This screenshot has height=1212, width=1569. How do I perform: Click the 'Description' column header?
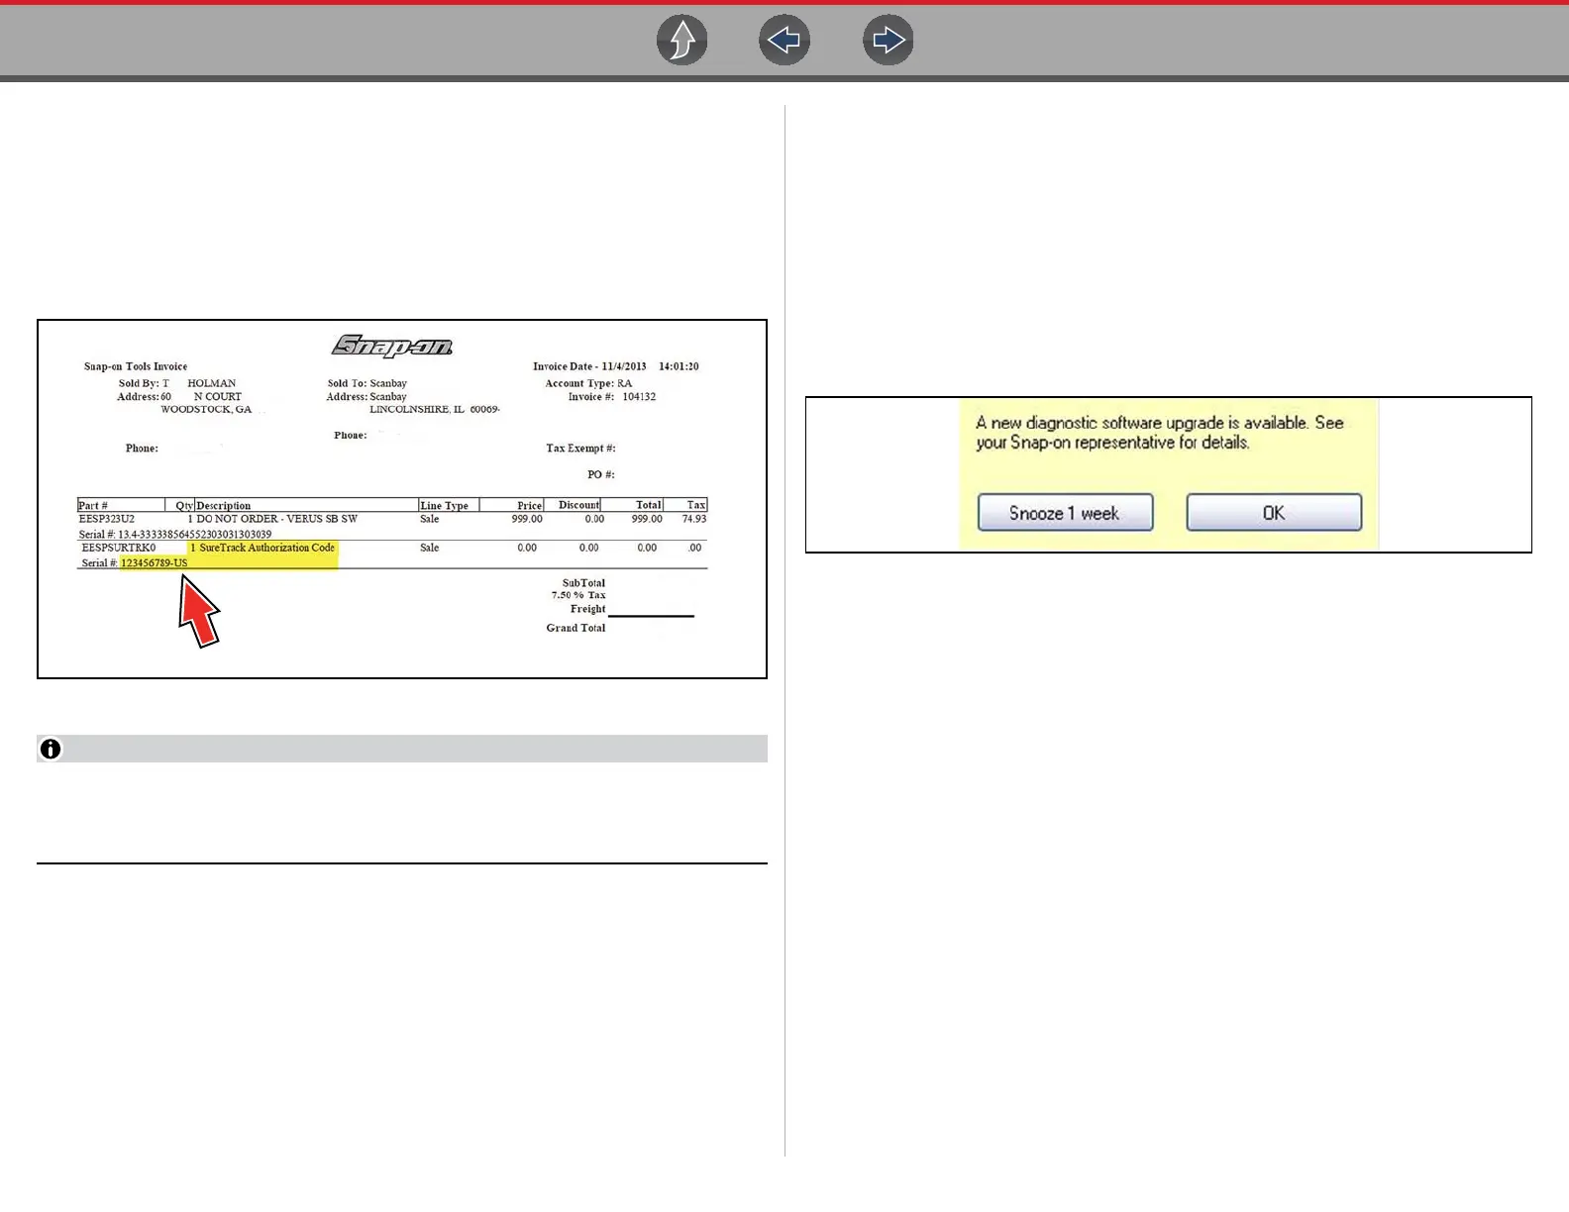tap(224, 506)
